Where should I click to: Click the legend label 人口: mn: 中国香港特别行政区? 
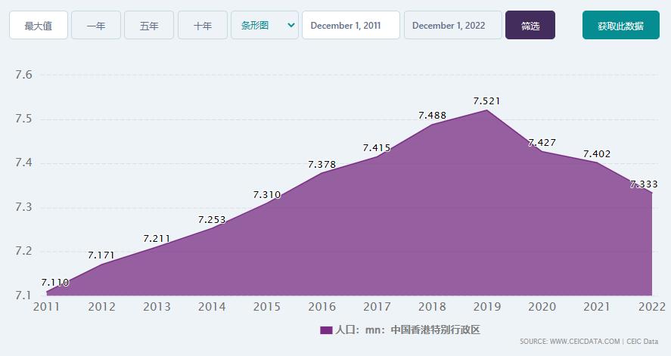408,330
